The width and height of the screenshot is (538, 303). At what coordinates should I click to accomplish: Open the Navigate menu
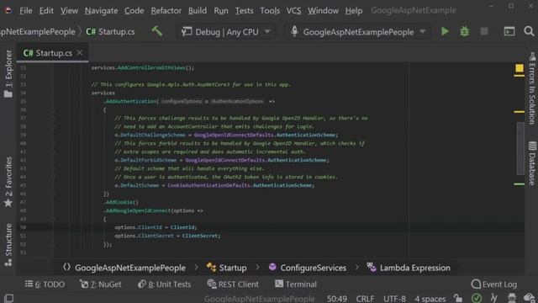pyautogui.click(x=101, y=11)
